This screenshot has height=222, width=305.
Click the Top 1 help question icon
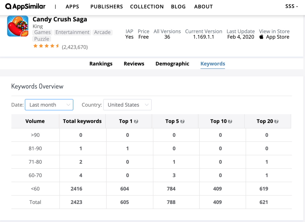[136, 121]
